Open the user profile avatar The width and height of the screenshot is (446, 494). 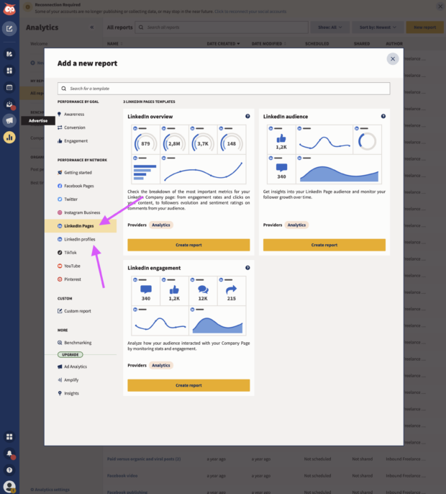pyautogui.click(x=9, y=487)
